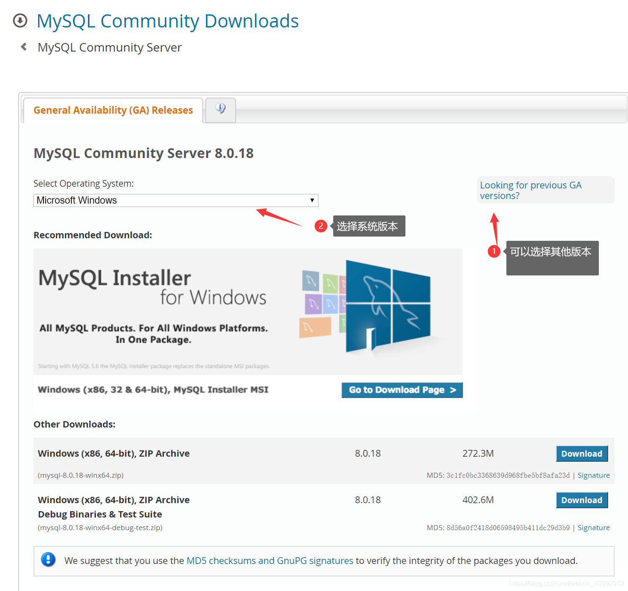The image size is (628, 591).
Task: Click MD5 value 8d56a0f2418d06598495b411dc29d3b9
Action: [508, 528]
